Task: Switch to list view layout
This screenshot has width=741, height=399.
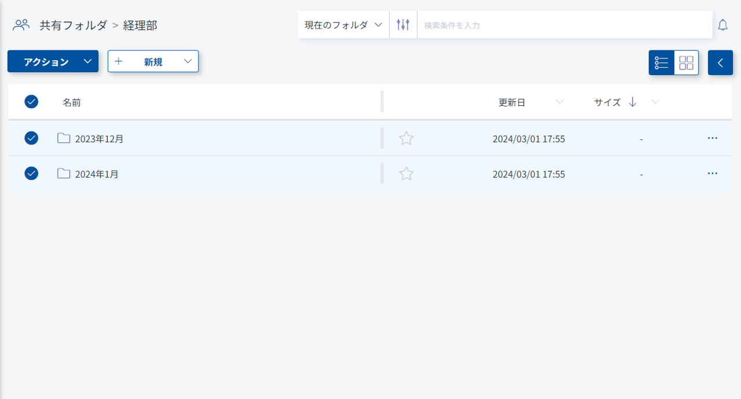Action: [x=662, y=62]
